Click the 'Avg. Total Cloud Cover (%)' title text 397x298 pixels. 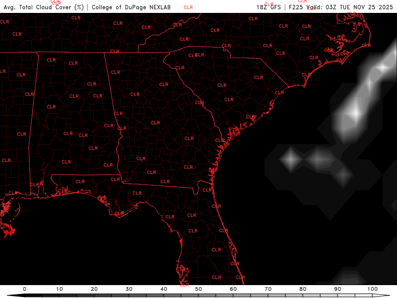point(44,7)
